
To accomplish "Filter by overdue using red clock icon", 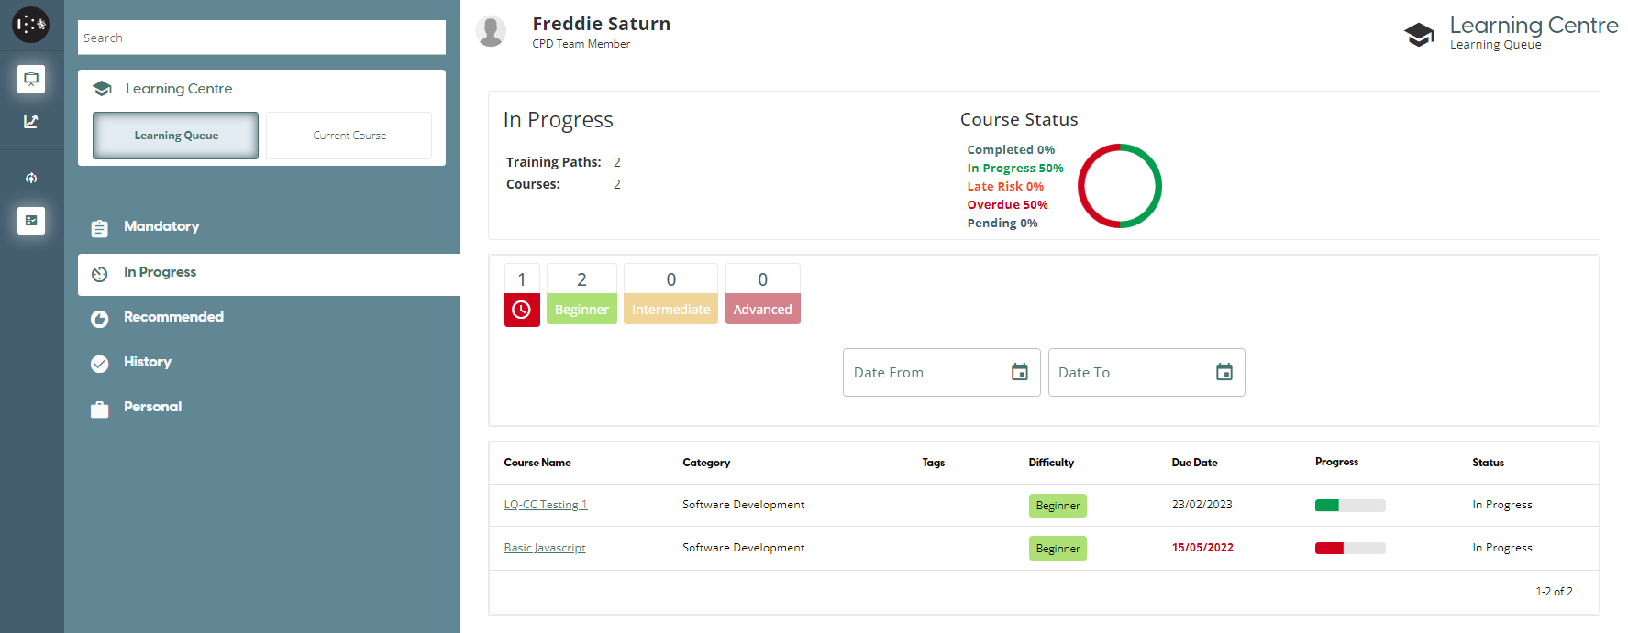I will coord(522,310).
